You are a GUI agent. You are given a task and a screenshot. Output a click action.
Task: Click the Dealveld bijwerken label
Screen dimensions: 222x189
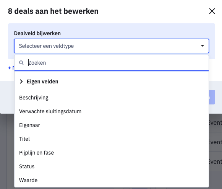(x=37, y=33)
